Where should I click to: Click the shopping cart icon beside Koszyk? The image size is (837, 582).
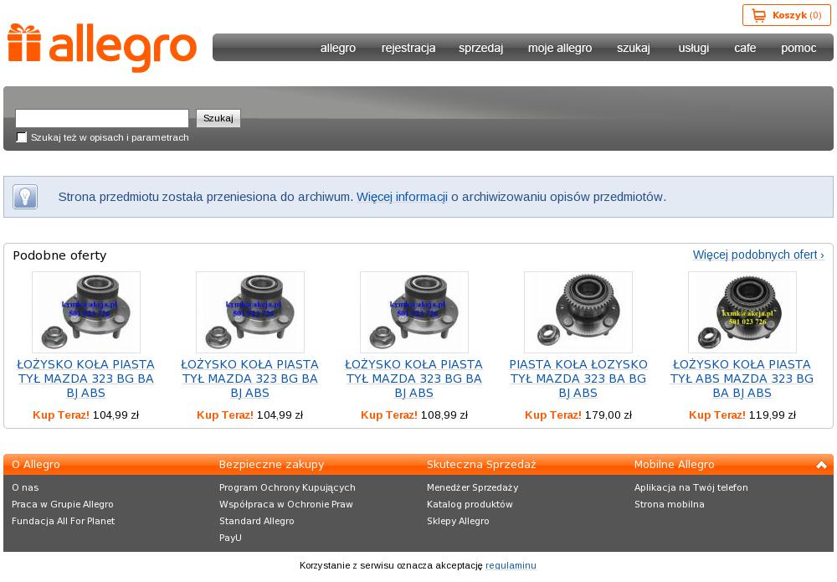point(758,15)
